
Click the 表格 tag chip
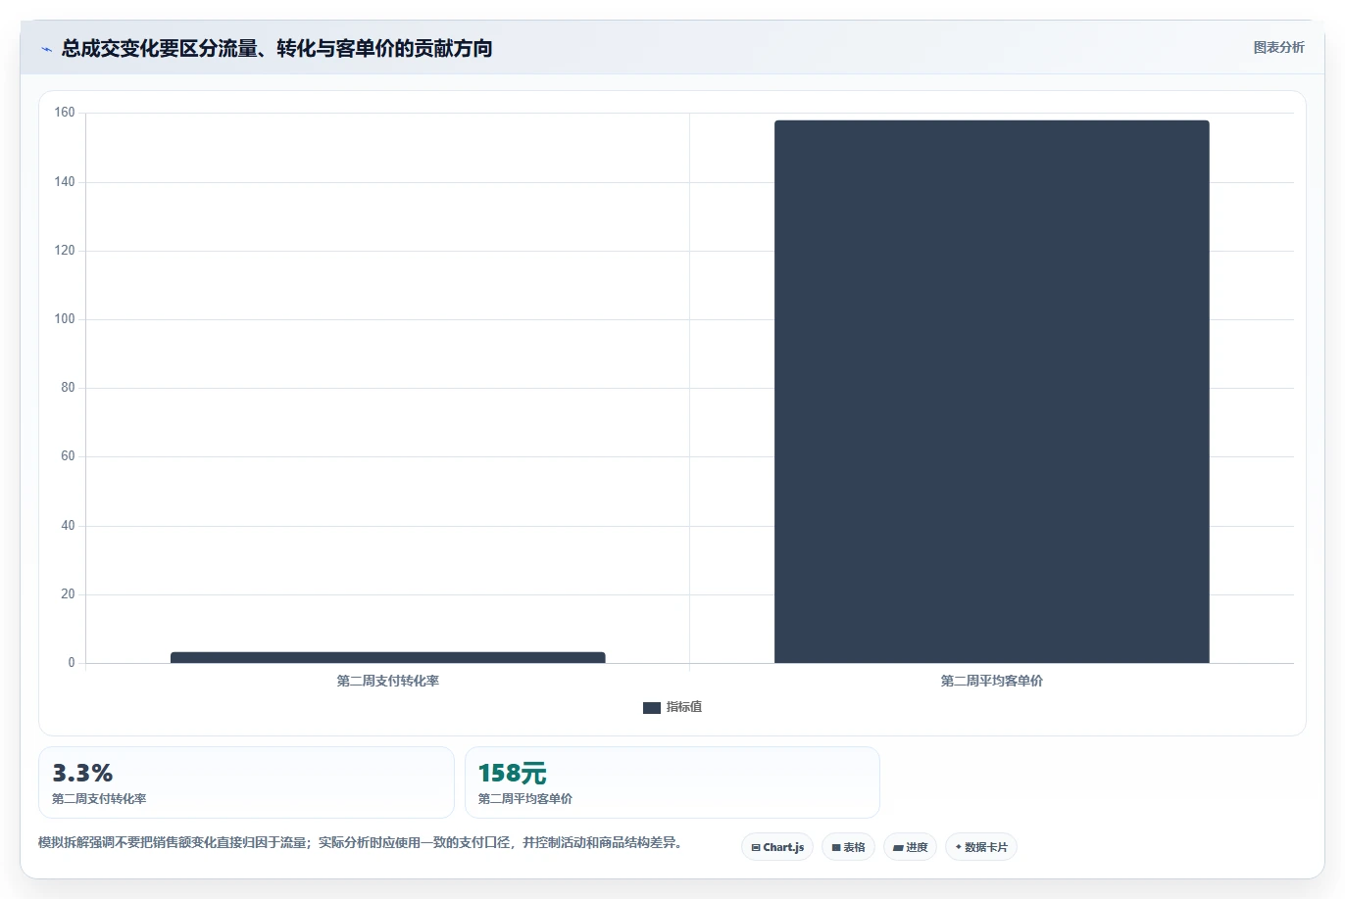pos(848,847)
